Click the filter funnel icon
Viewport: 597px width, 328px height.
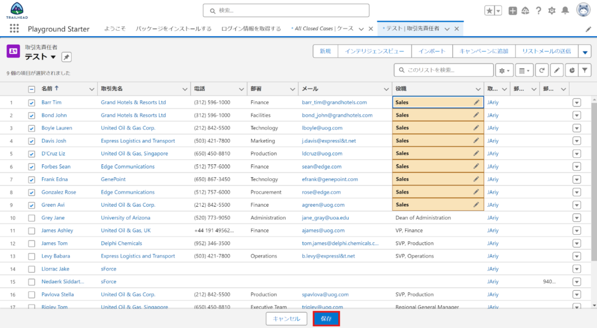(585, 70)
